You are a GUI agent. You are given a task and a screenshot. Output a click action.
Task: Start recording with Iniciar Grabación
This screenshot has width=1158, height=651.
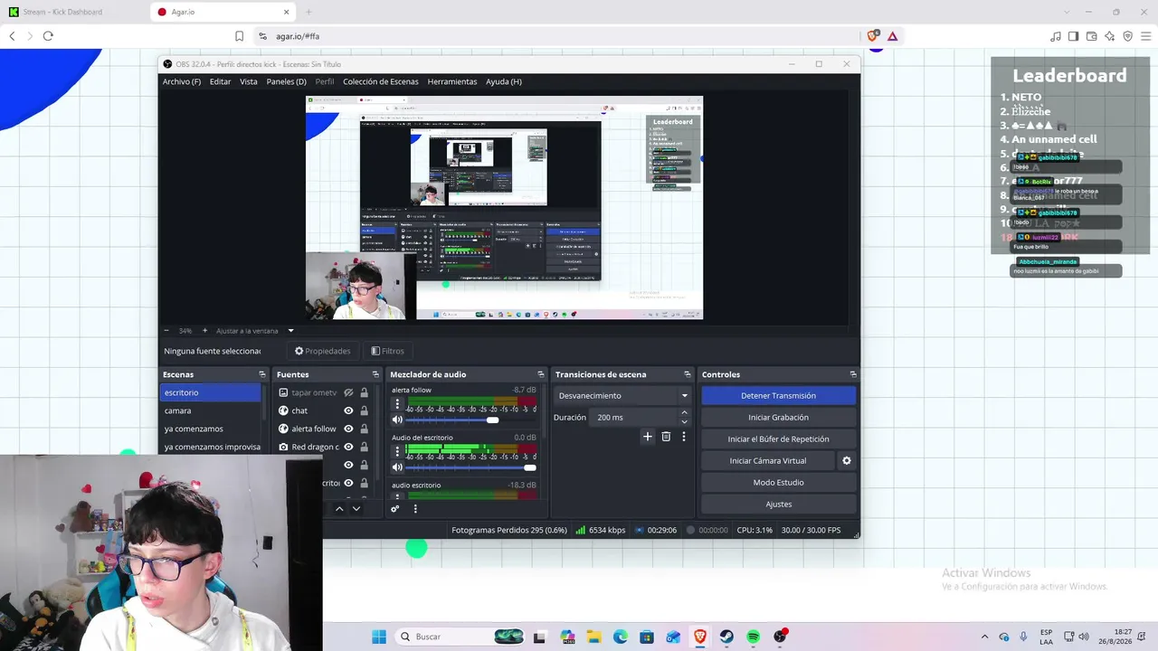click(x=778, y=417)
